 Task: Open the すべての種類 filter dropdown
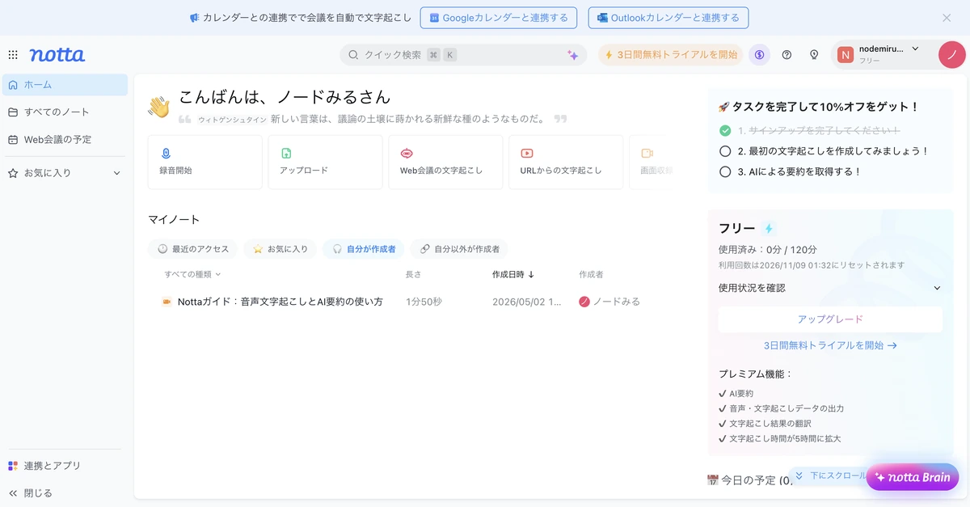click(192, 274)
